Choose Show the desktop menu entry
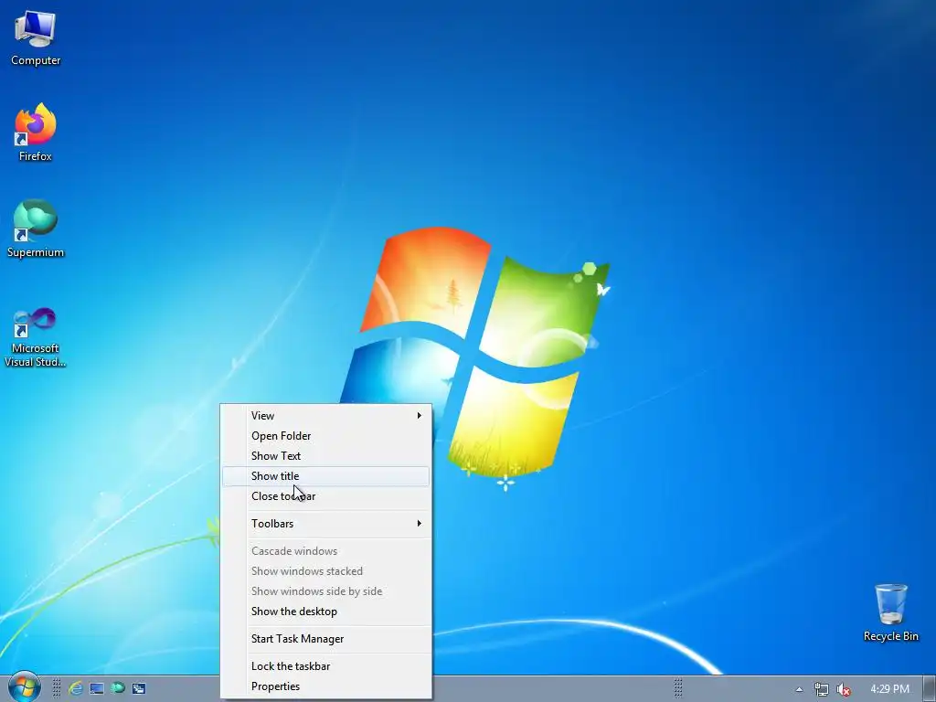Screen dimensions: 936x702 point(326,612)
